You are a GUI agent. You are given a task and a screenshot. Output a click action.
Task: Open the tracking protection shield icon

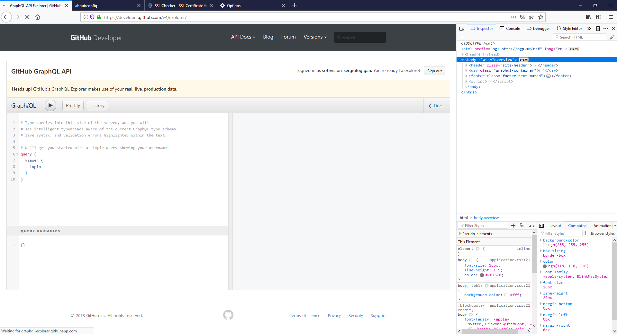pos(92,17)
